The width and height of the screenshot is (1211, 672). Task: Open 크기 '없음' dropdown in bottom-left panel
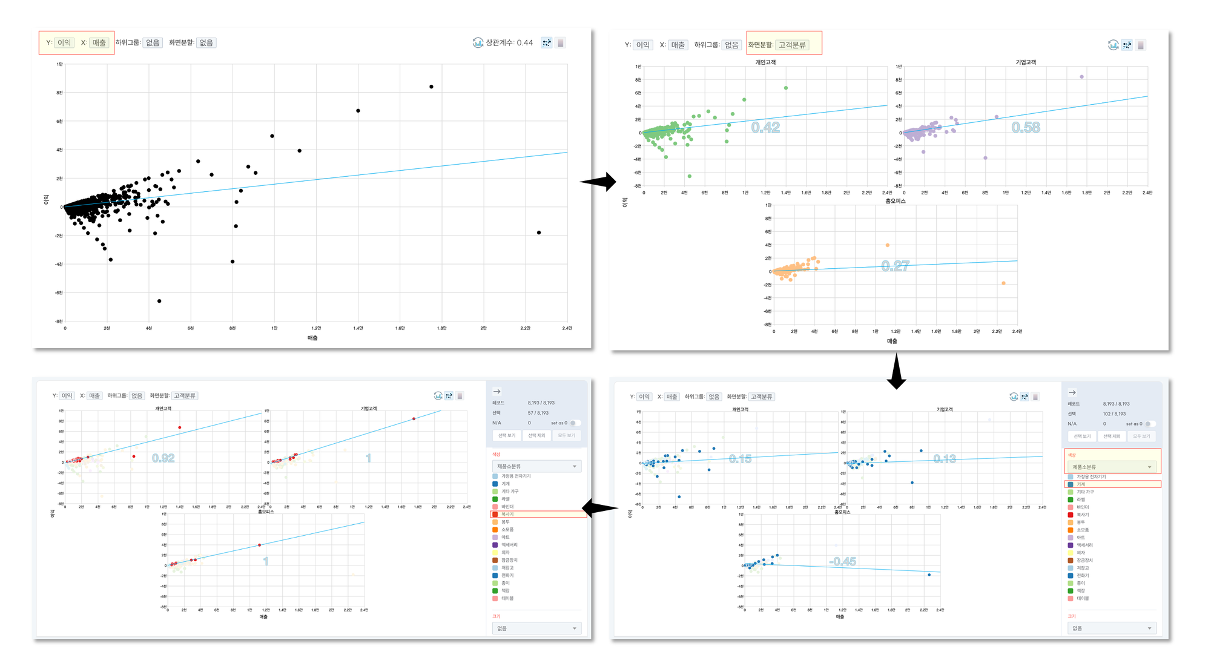click(x=536, y=628)
